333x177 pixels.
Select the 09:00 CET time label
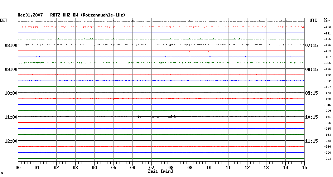(11, 69)
